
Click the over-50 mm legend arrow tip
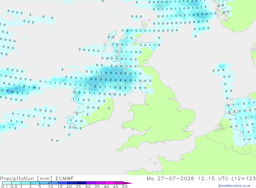(128, 183)
